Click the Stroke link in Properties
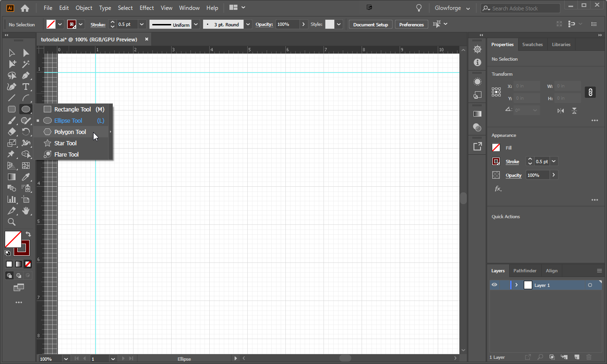Viewport: 607px width, 364px height. click(x=512, y=162)
